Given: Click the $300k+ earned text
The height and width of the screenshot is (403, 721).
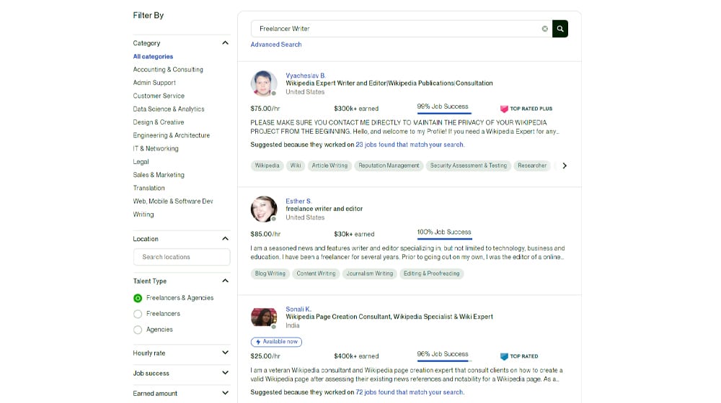Looking at the screenshot, I should click(x=356, y=109).
